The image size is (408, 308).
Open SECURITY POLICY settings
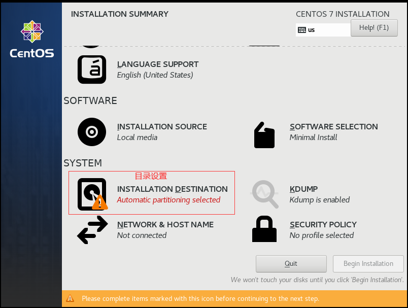click(323, 224)
